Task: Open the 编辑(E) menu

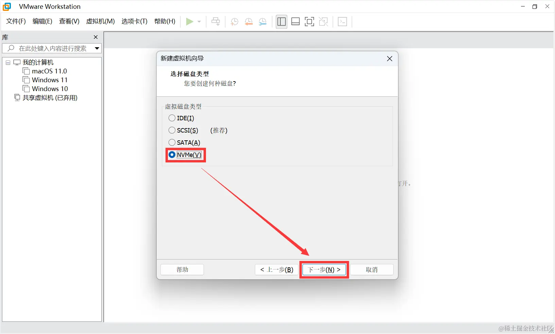Action: 42,21
